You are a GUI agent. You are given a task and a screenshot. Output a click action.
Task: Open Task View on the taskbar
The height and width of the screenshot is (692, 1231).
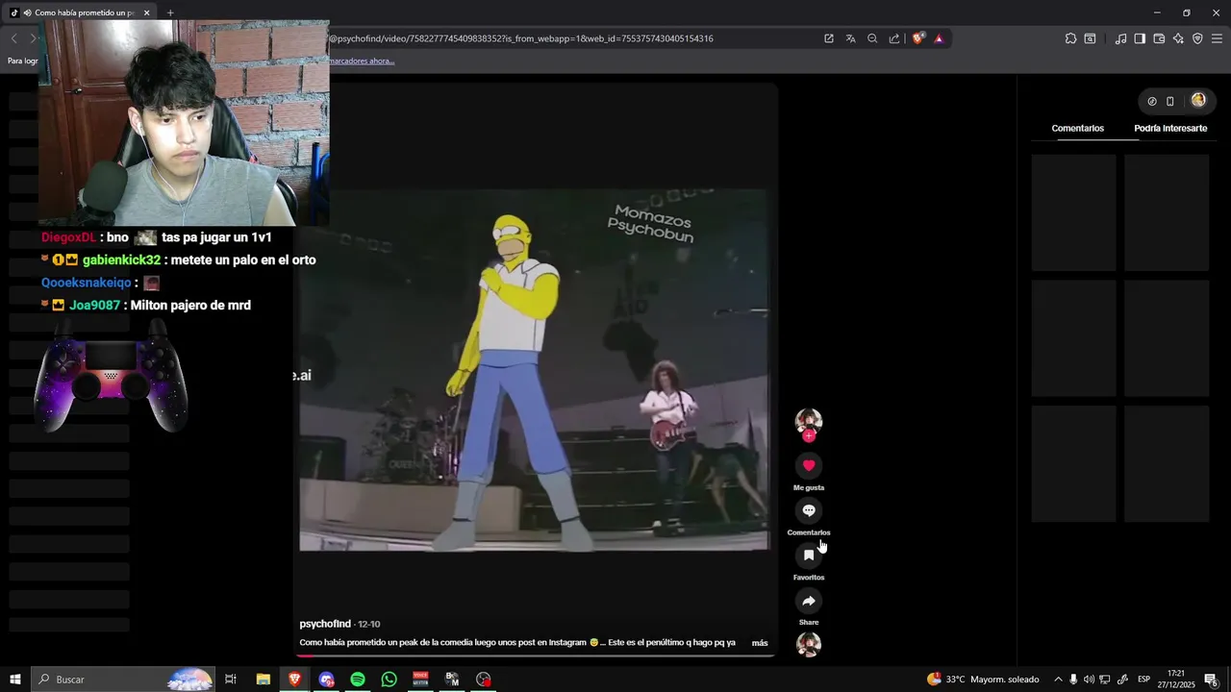pyautogui.click(x=231, y=680)
